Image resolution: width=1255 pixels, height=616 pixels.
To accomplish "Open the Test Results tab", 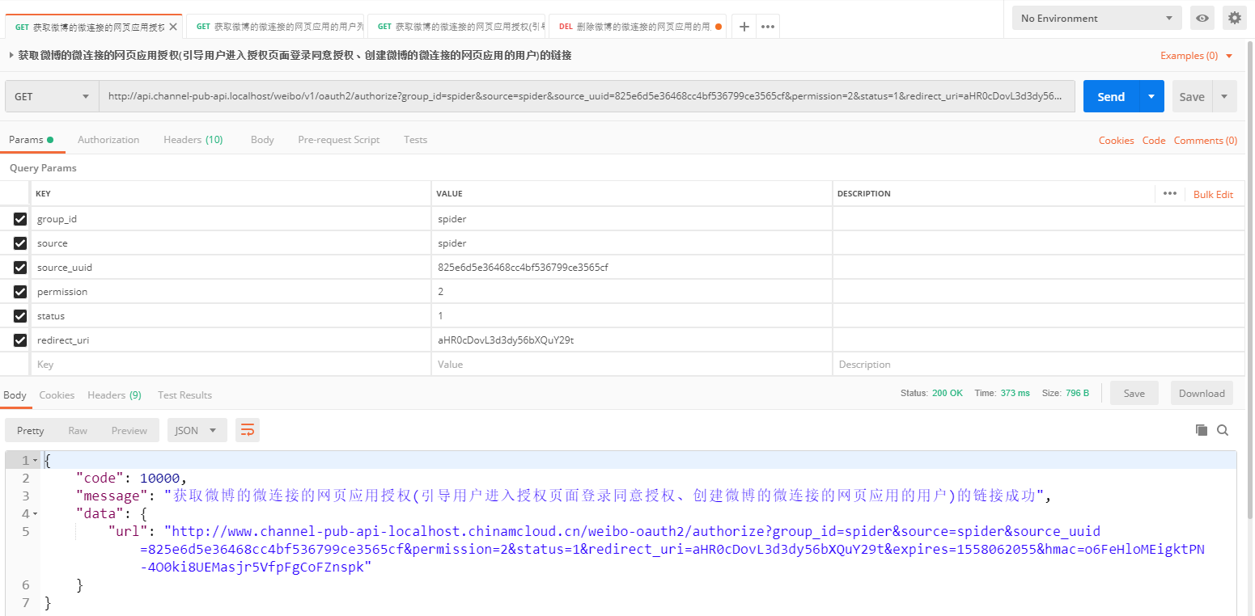I will [184, 395].
